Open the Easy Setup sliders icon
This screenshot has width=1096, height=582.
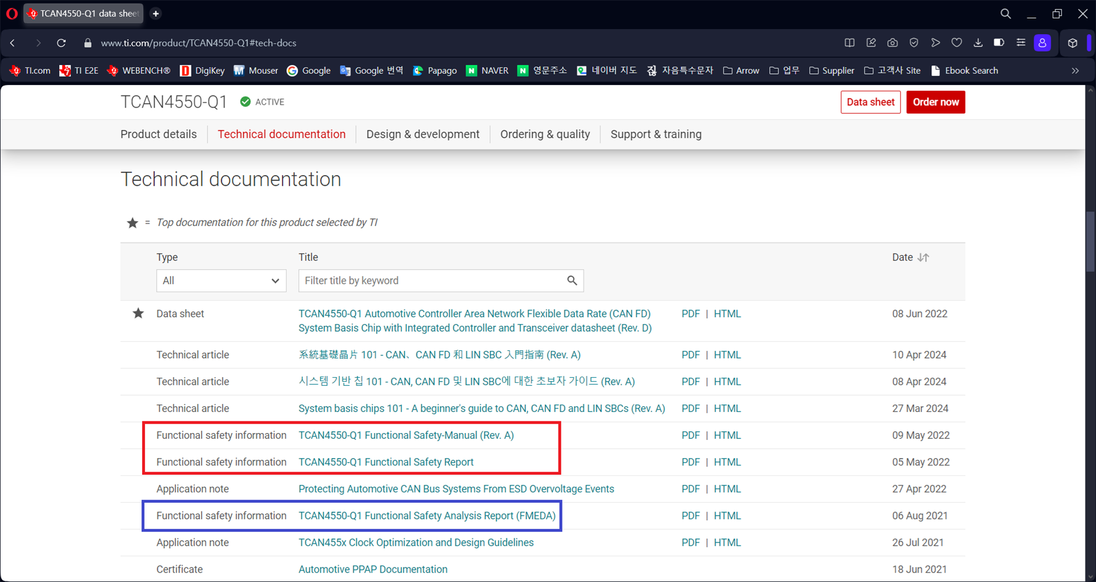pyautogui.click(x=1021, y=42)
